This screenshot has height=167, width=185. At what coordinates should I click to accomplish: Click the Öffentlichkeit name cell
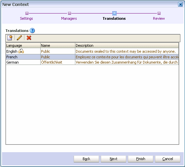(x=58, y=62)
